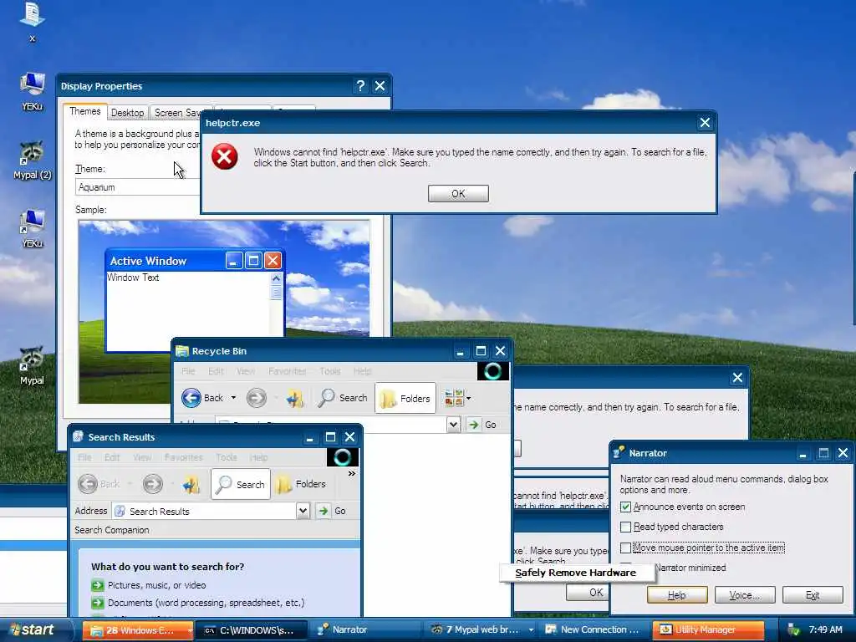Click the Narrator window title icon
The height and width of the screenshot is (642, 856).
coord(619,452)
